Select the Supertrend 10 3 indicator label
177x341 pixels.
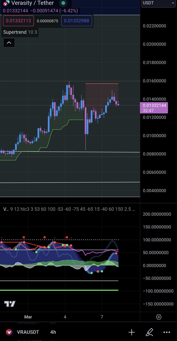tap(20, 32)
